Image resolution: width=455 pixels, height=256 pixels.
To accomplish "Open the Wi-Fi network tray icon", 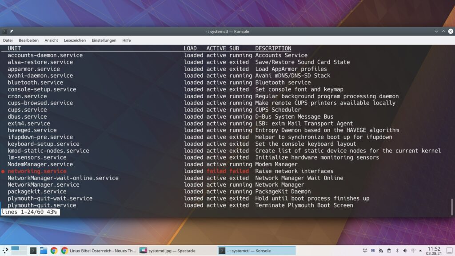I will click(413, 251).
